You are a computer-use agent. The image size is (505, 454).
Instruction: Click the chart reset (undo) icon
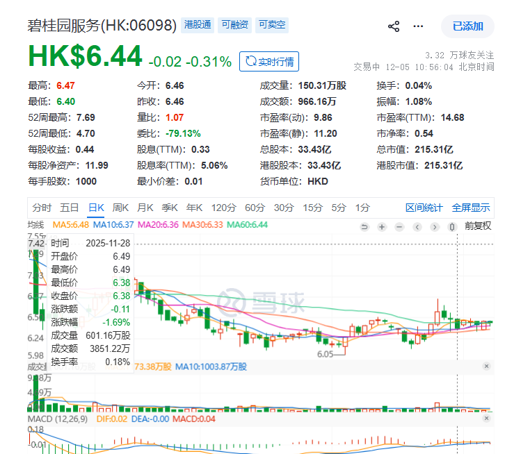pyautogui.click(x=363, y=226)
